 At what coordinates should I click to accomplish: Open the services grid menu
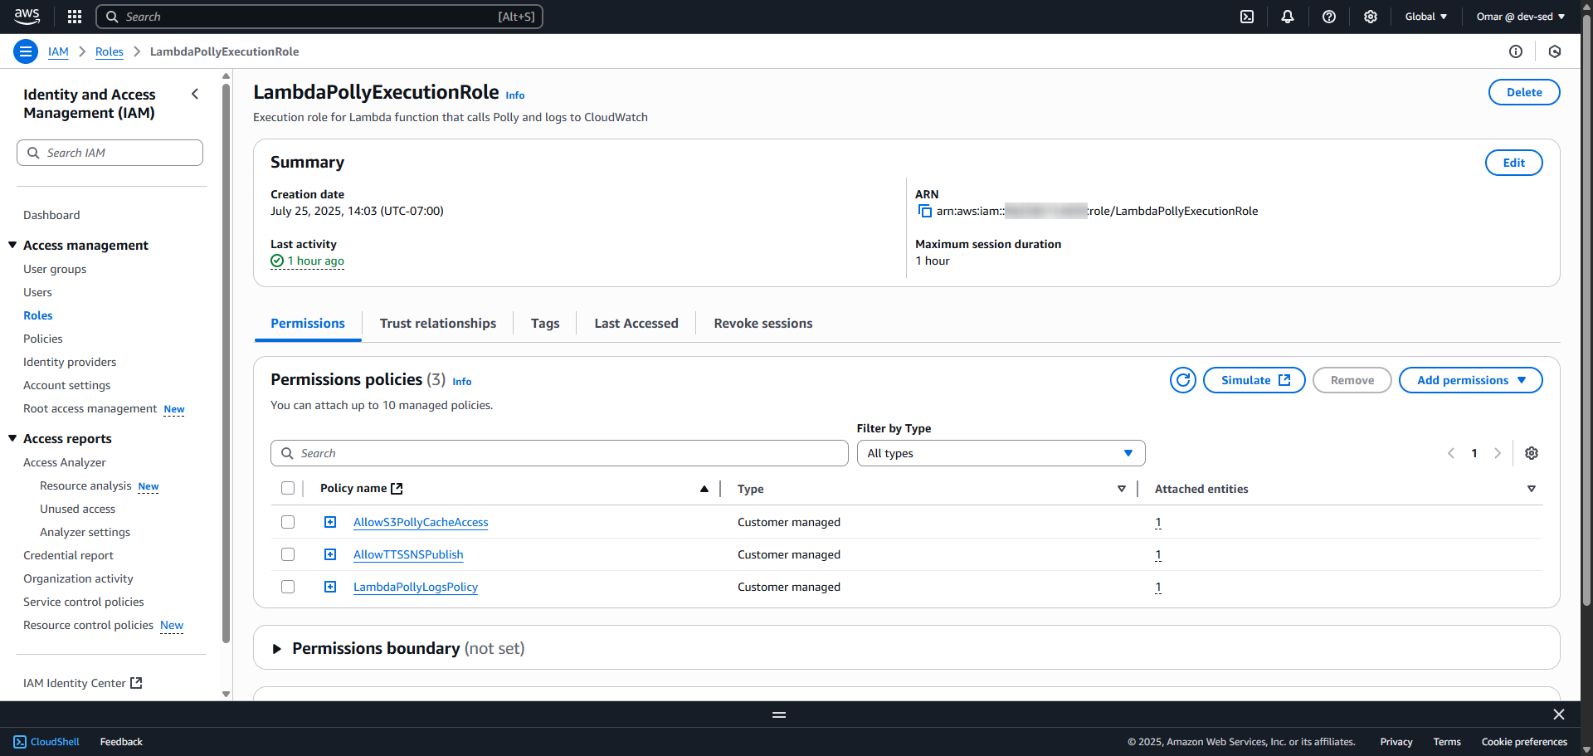click(x=75, y=17)
